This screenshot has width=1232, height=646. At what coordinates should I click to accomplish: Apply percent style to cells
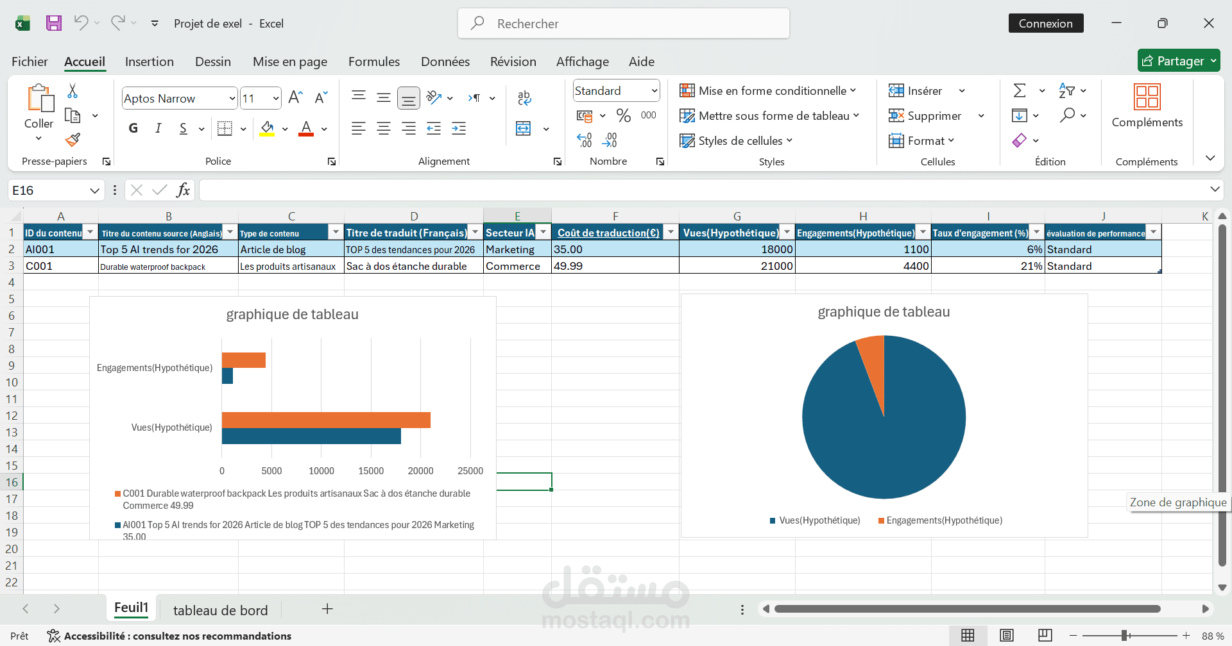(623, 115)
